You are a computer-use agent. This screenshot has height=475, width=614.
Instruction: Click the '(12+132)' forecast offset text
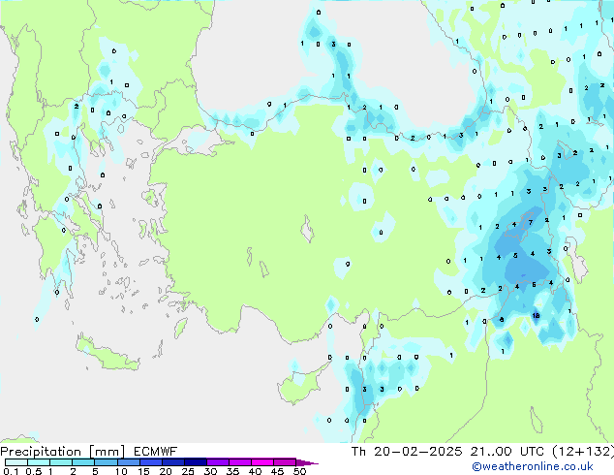click(583, 452)
